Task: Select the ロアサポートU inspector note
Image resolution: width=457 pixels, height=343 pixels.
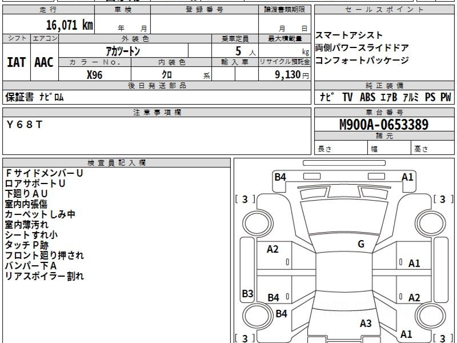Action: click(35, 183)
